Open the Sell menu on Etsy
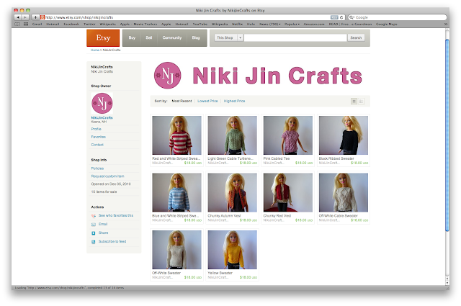This screenshot has height=306, width=461. (x=149, y=37)
